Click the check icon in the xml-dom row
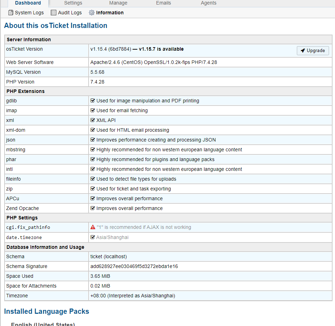Viewport: 335px width, 326px height. tap(92, 130)
